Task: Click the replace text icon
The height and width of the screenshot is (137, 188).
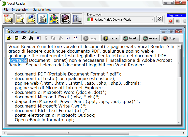Action: (39, 38)
